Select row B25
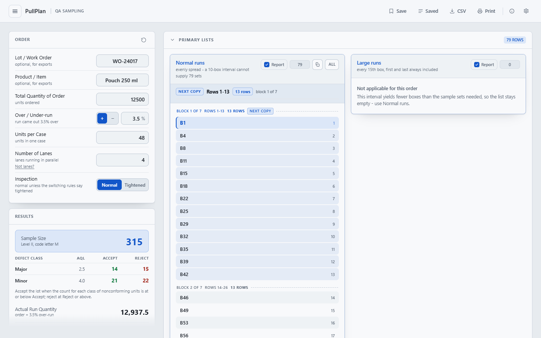Screen dimensions: 541x338 (x=257, y=211)
